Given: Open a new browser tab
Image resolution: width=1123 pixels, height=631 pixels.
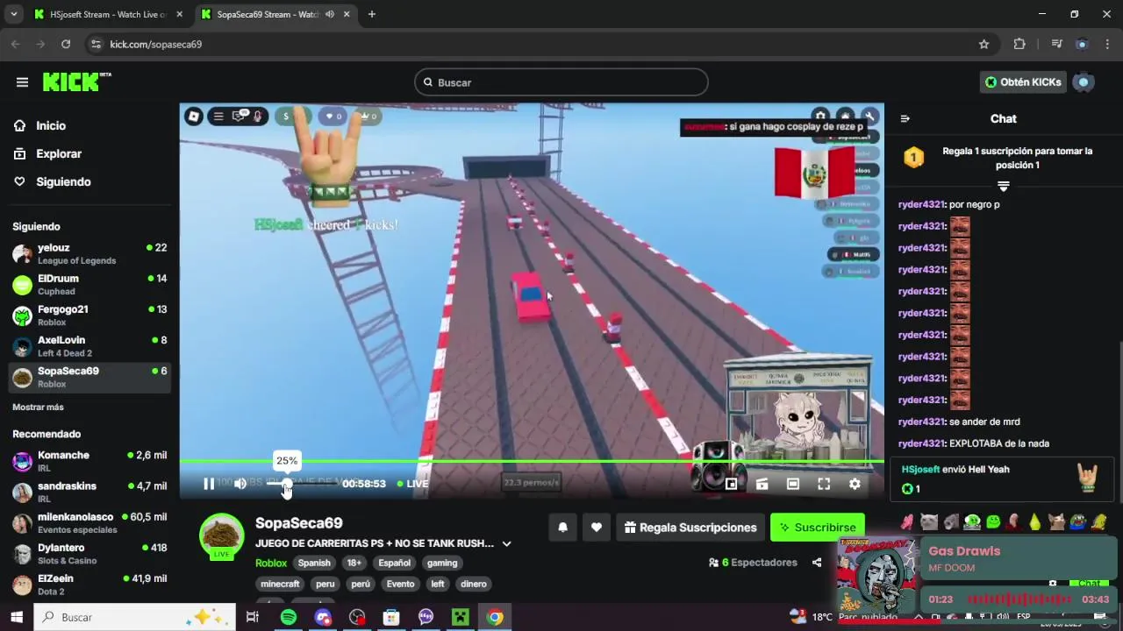Looking at the screenshot, I should coord(372,14).
